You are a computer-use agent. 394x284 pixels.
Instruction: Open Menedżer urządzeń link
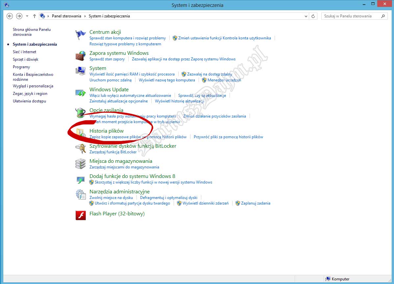[224, 80]
